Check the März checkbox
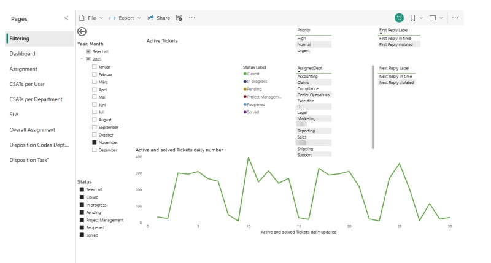The height and width of the screenshot is (263, 491). 95,82
